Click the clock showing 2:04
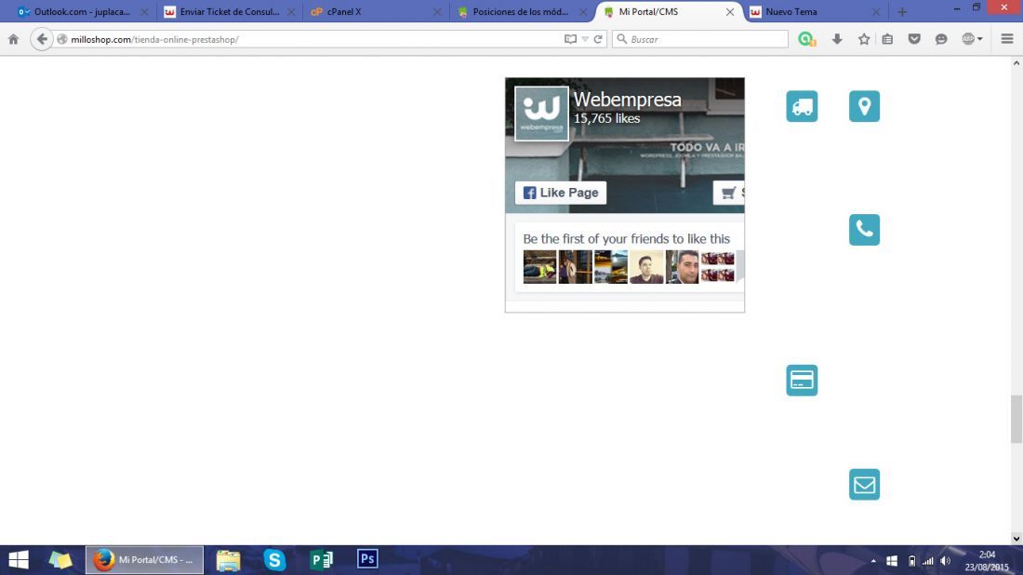Screen dimensions: 1023x575 click(x=987, y=555)
